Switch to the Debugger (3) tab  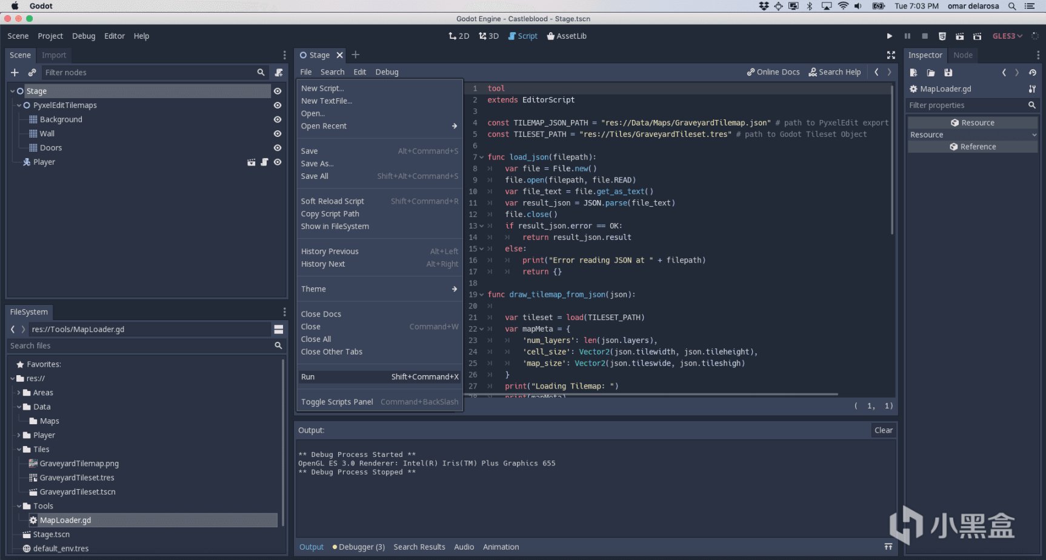point(361,547)
